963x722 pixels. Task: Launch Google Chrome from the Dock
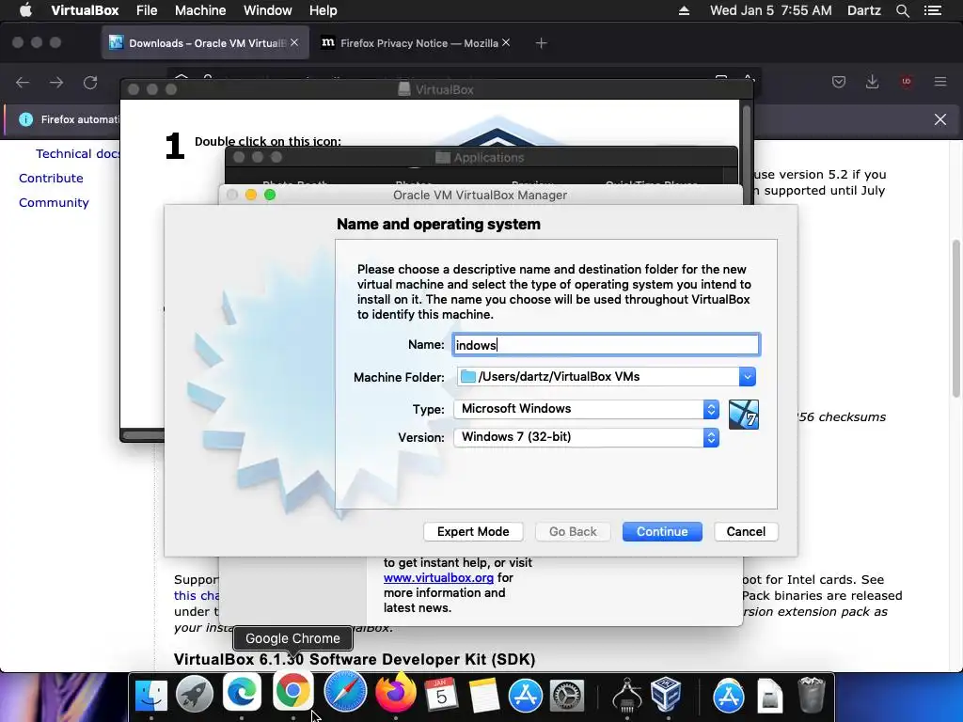point(293,691)
